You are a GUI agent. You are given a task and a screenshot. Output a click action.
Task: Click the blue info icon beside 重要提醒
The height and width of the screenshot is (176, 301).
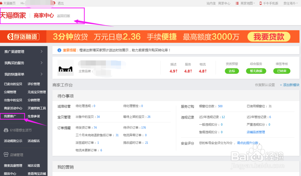pyautogui.click(x=59, y=50)
